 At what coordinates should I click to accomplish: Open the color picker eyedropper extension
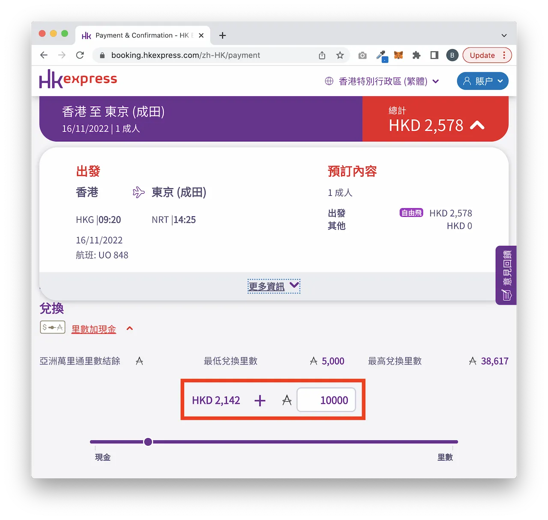381,56
